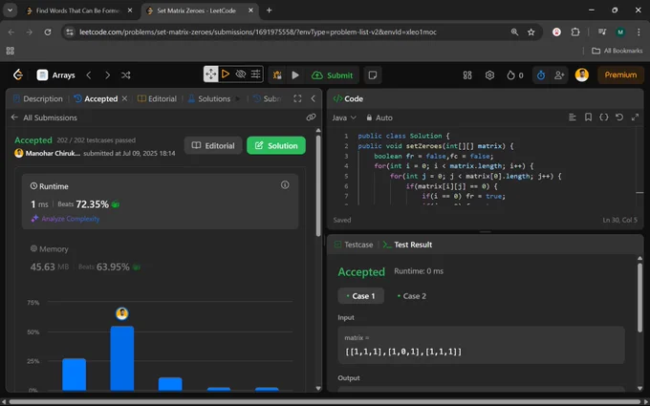Click the move arrows overlay tool
The image size is (650, 406).
[210, 75]
